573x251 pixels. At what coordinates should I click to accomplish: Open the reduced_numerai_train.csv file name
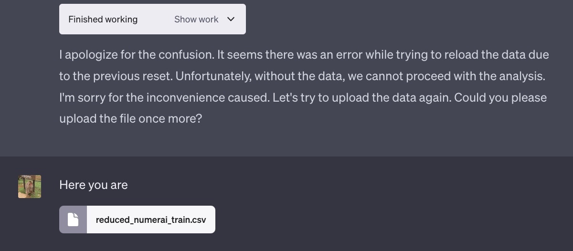tap(151, 220)
